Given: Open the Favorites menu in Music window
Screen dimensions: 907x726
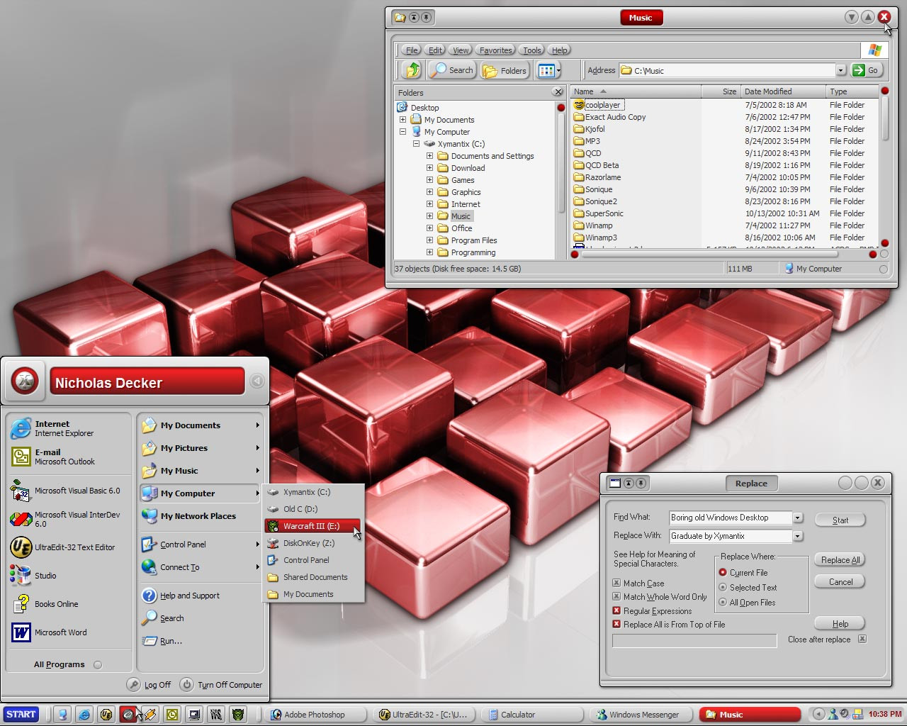Looking at the screenshot, I should (x=495, y=50).
